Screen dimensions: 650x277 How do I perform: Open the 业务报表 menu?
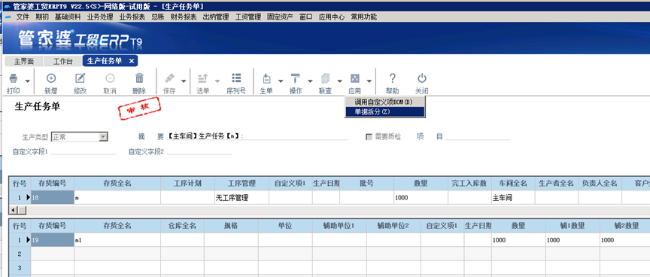point(132,17)
